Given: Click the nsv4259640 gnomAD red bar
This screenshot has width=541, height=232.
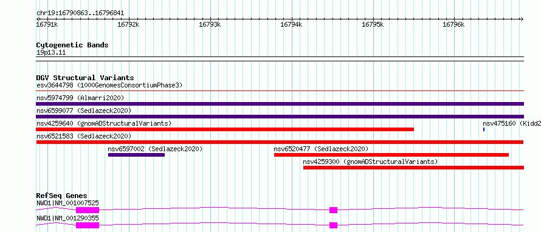Looking at the screenshot, I should click(x=225, y=129).
